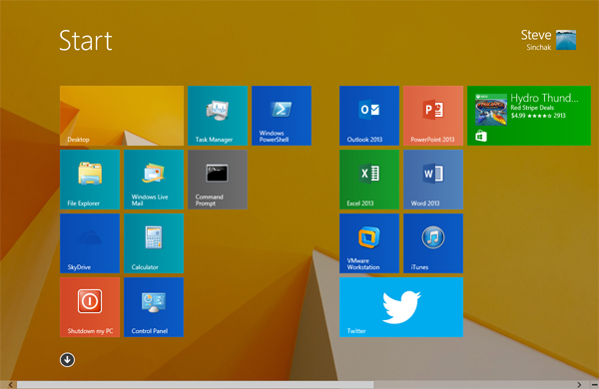599x389 pixels.
Task: Click the horizontal scrollbar thumb
Action: [x=196, y=385]
